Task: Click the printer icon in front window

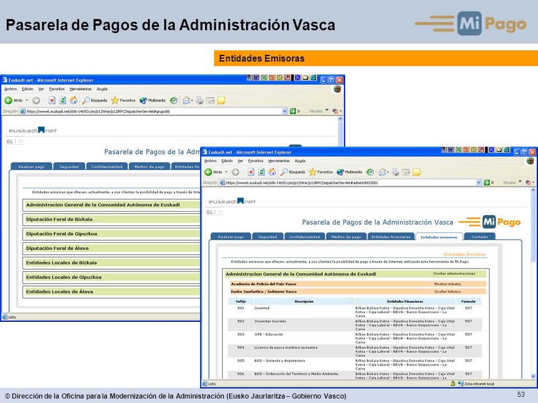Action: tap(395, 172)
